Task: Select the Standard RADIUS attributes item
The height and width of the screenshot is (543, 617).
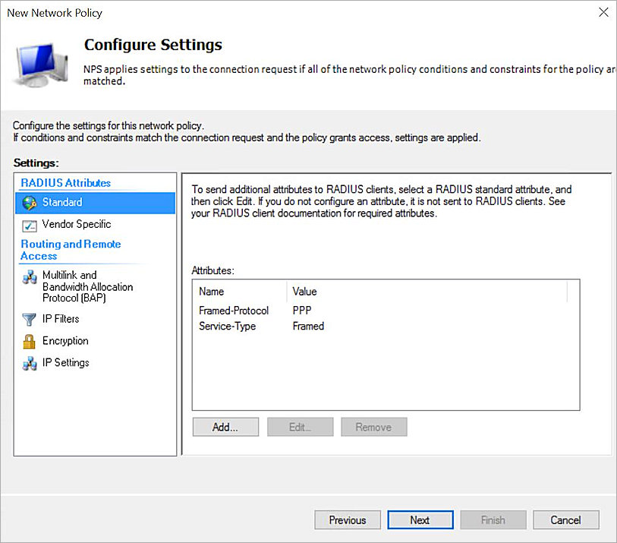Action: (62, 202)
